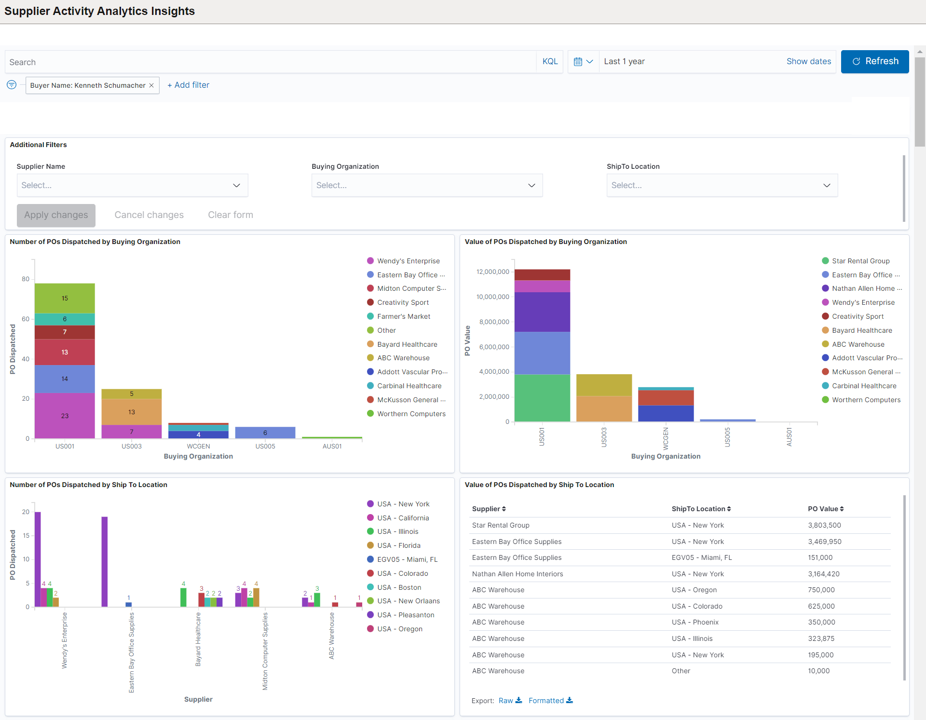This screenshot has height=720, width=926.
Task: Open the Buying Organization dropdown
Action: coord(427,185)
